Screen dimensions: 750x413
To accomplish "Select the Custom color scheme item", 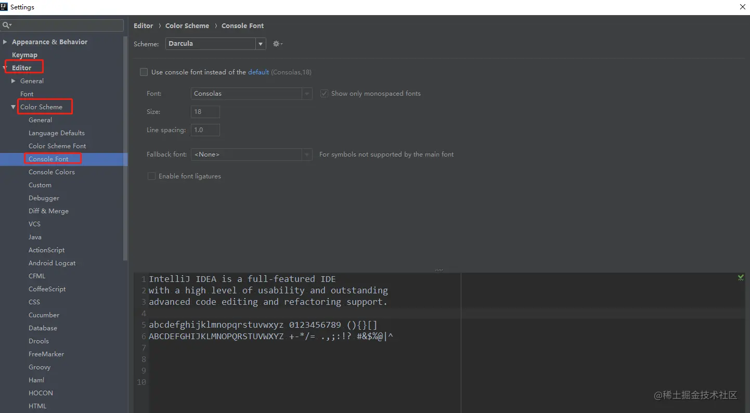I will 40,185.
